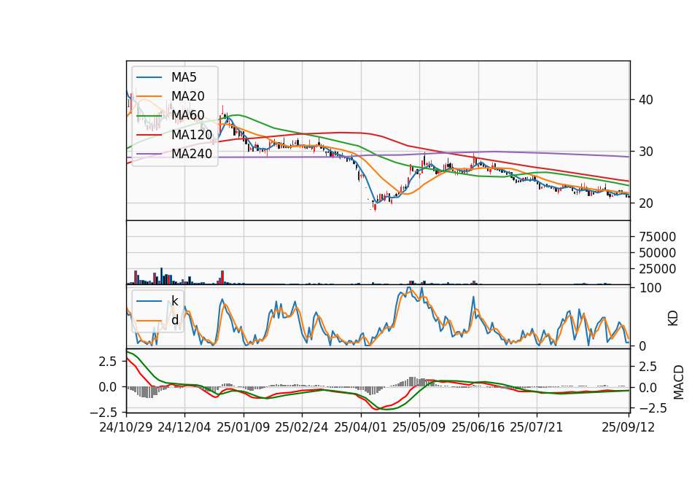This screenshot has height=503, width=700.
Task: Click the volume axis value 25000
Action: pos(657,269)
